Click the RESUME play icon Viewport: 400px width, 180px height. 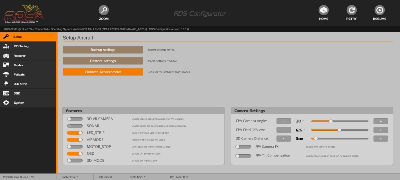pyautogui.click(x=380, y=10)
